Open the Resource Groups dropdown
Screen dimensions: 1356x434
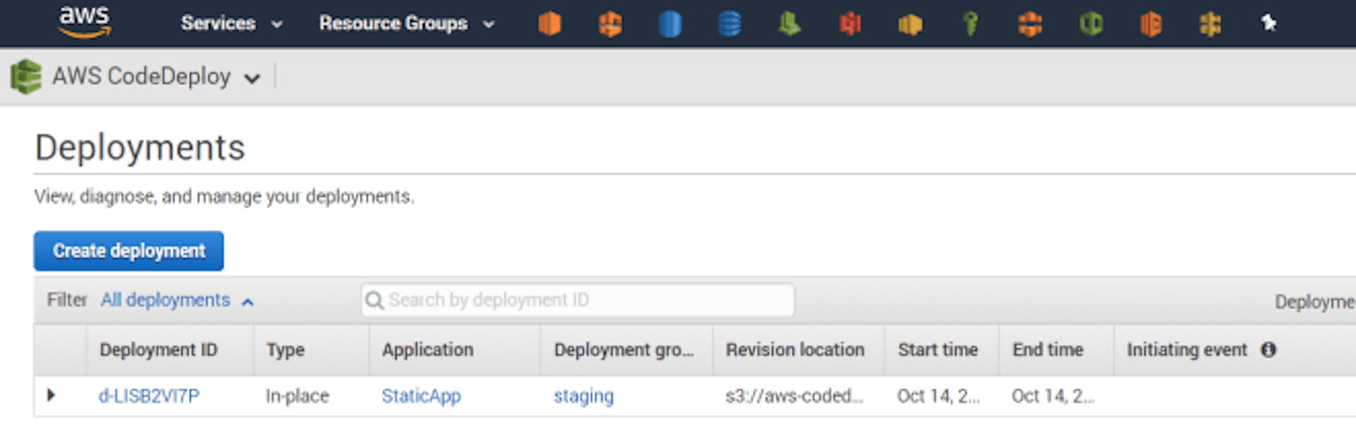tap(407, 23)
